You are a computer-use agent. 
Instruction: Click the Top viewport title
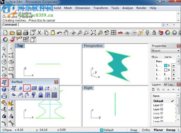[20, 46]
